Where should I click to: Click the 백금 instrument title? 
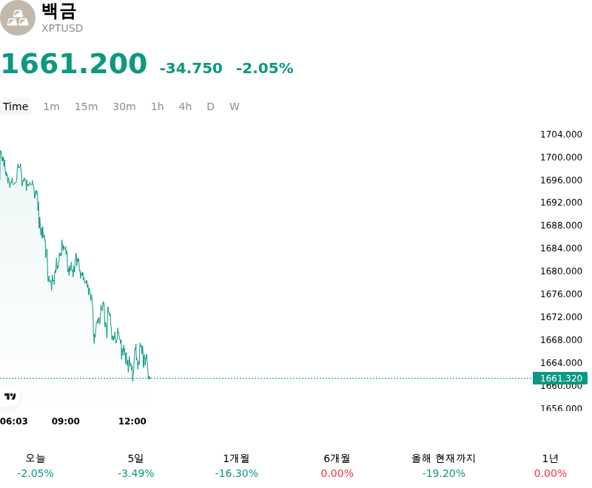point(59,10)
